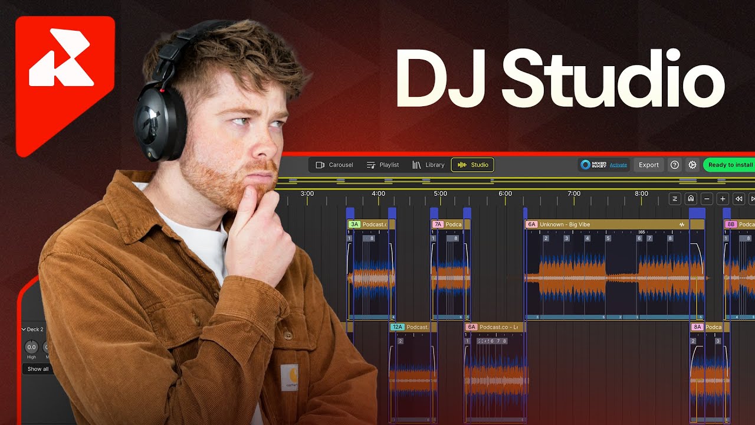Click the 7A key badge
This screenshot has width=755, height=425.
point(438,224)
